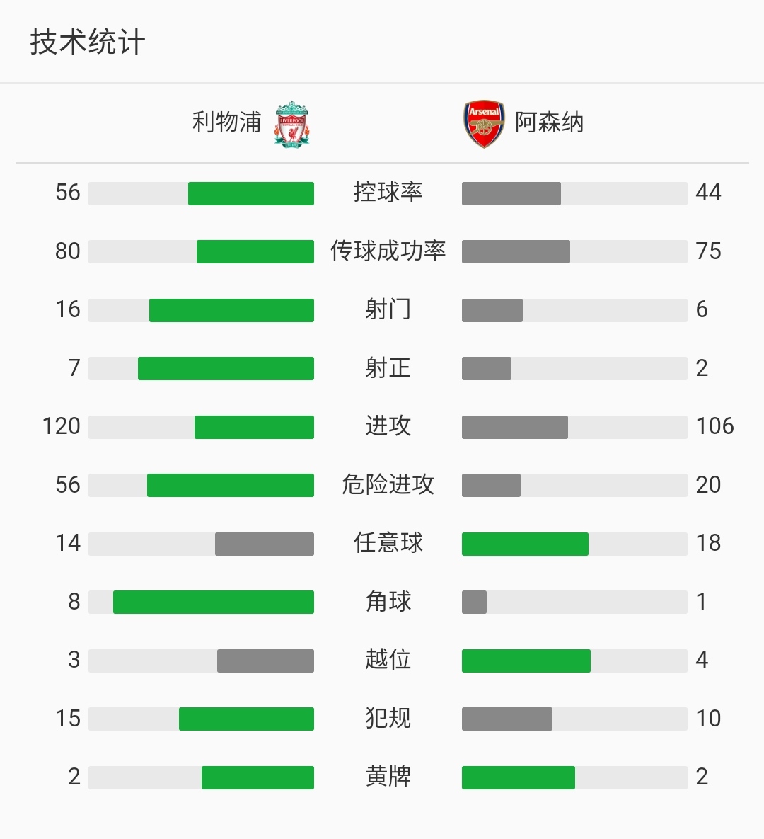Click Arsenal's gray 进攻 bar

[515, 427]
